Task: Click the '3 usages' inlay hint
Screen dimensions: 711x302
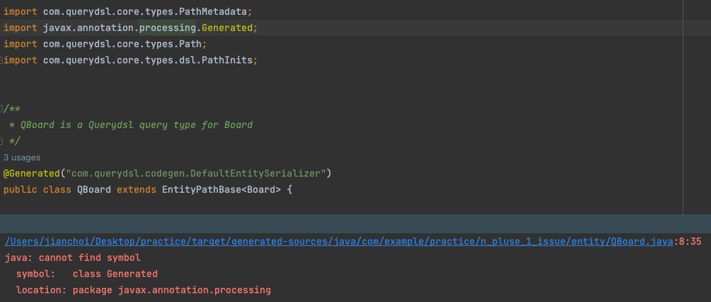Action: (x=22, y=157)
